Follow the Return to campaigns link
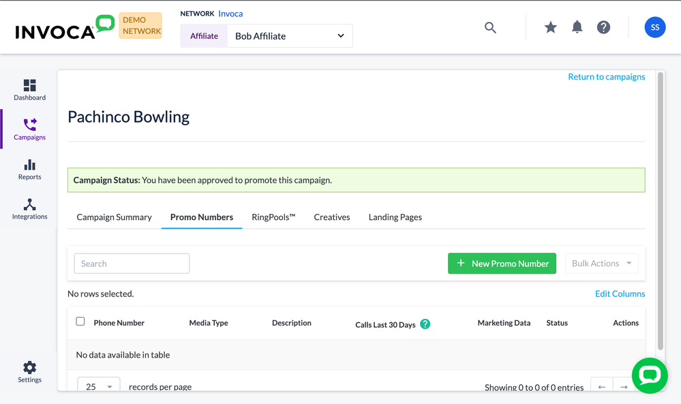681x404 pixels. (x=606, y=77)
